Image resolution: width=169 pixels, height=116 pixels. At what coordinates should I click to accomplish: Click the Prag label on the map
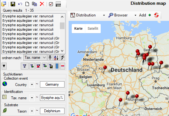[155, 78]
